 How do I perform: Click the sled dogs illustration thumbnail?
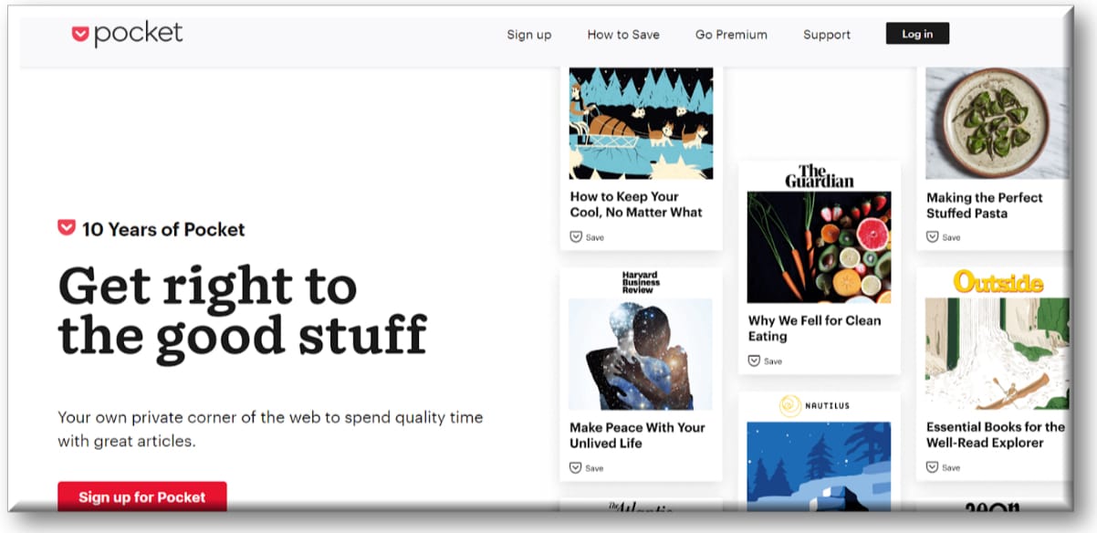pyautogui.click(x=641, y=123)
